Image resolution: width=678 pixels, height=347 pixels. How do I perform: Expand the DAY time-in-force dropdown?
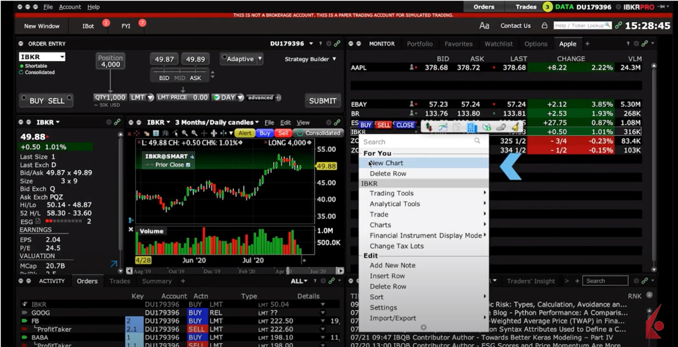pos(228,98)
